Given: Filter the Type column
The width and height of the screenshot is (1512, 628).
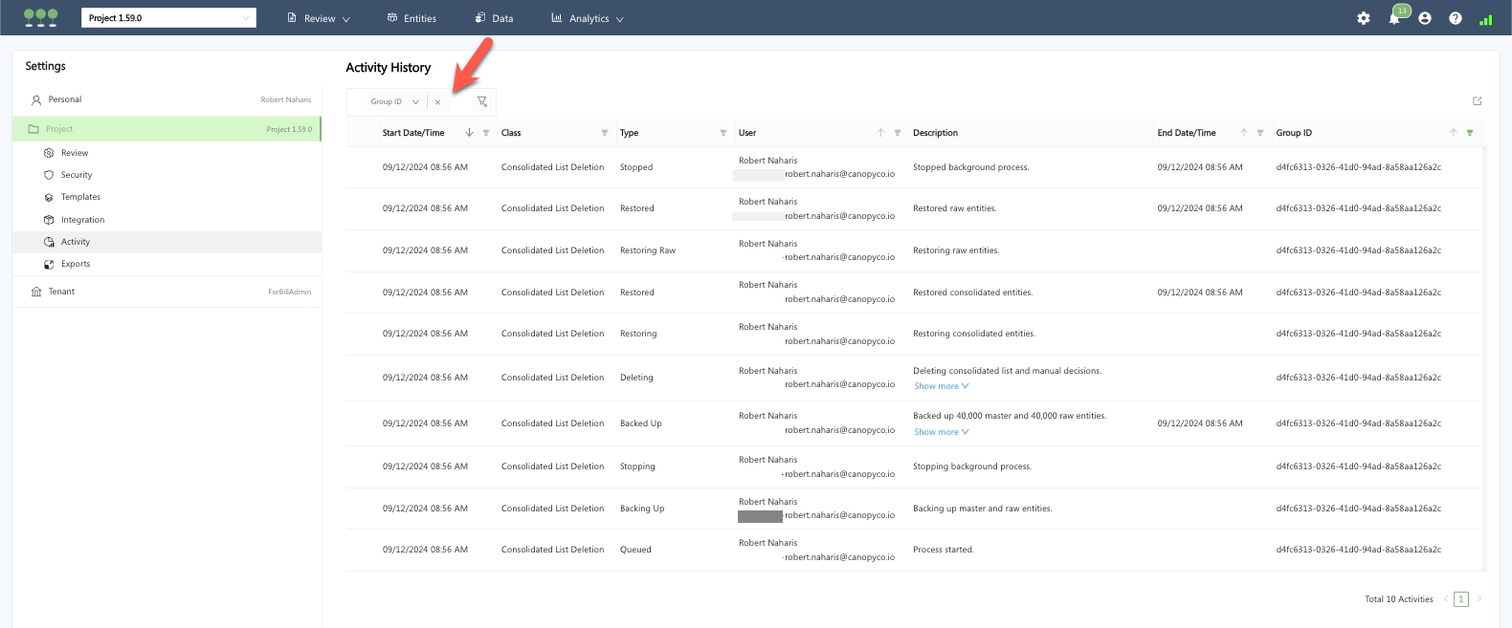Looking at the screenshot, I should coord(723,133).
